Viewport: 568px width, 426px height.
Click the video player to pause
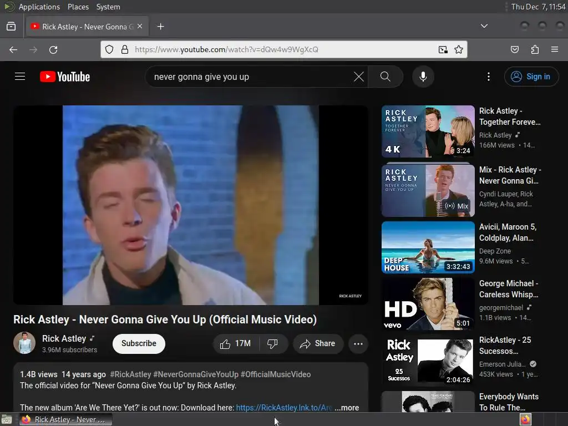191,205
